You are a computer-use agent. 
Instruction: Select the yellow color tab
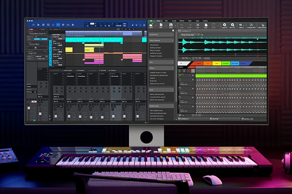pos(217,63)
